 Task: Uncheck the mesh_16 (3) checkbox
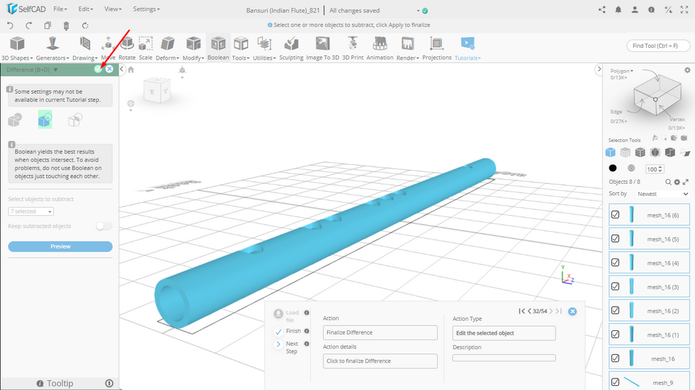click(616, 286)
